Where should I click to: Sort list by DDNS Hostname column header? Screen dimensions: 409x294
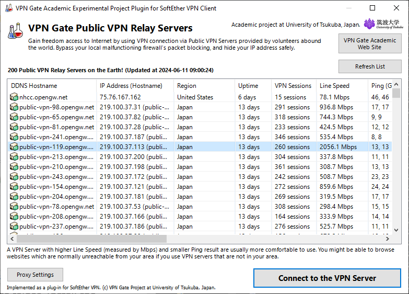[52, 86]
